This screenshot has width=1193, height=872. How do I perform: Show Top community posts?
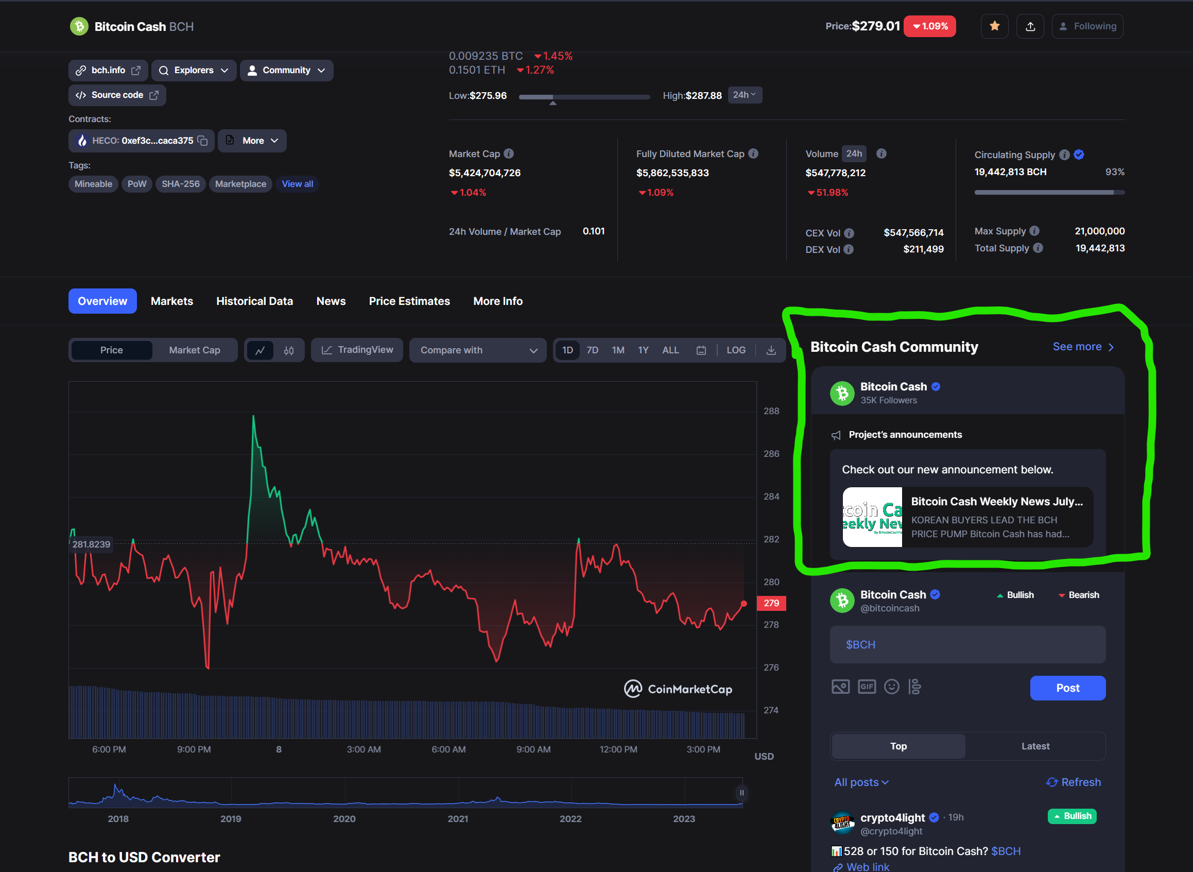coord(898,746)
